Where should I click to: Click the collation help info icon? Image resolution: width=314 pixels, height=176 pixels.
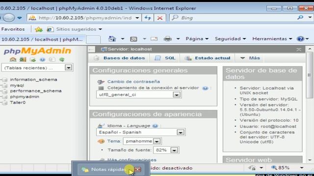pyautogui.click(x=205, y=88)
